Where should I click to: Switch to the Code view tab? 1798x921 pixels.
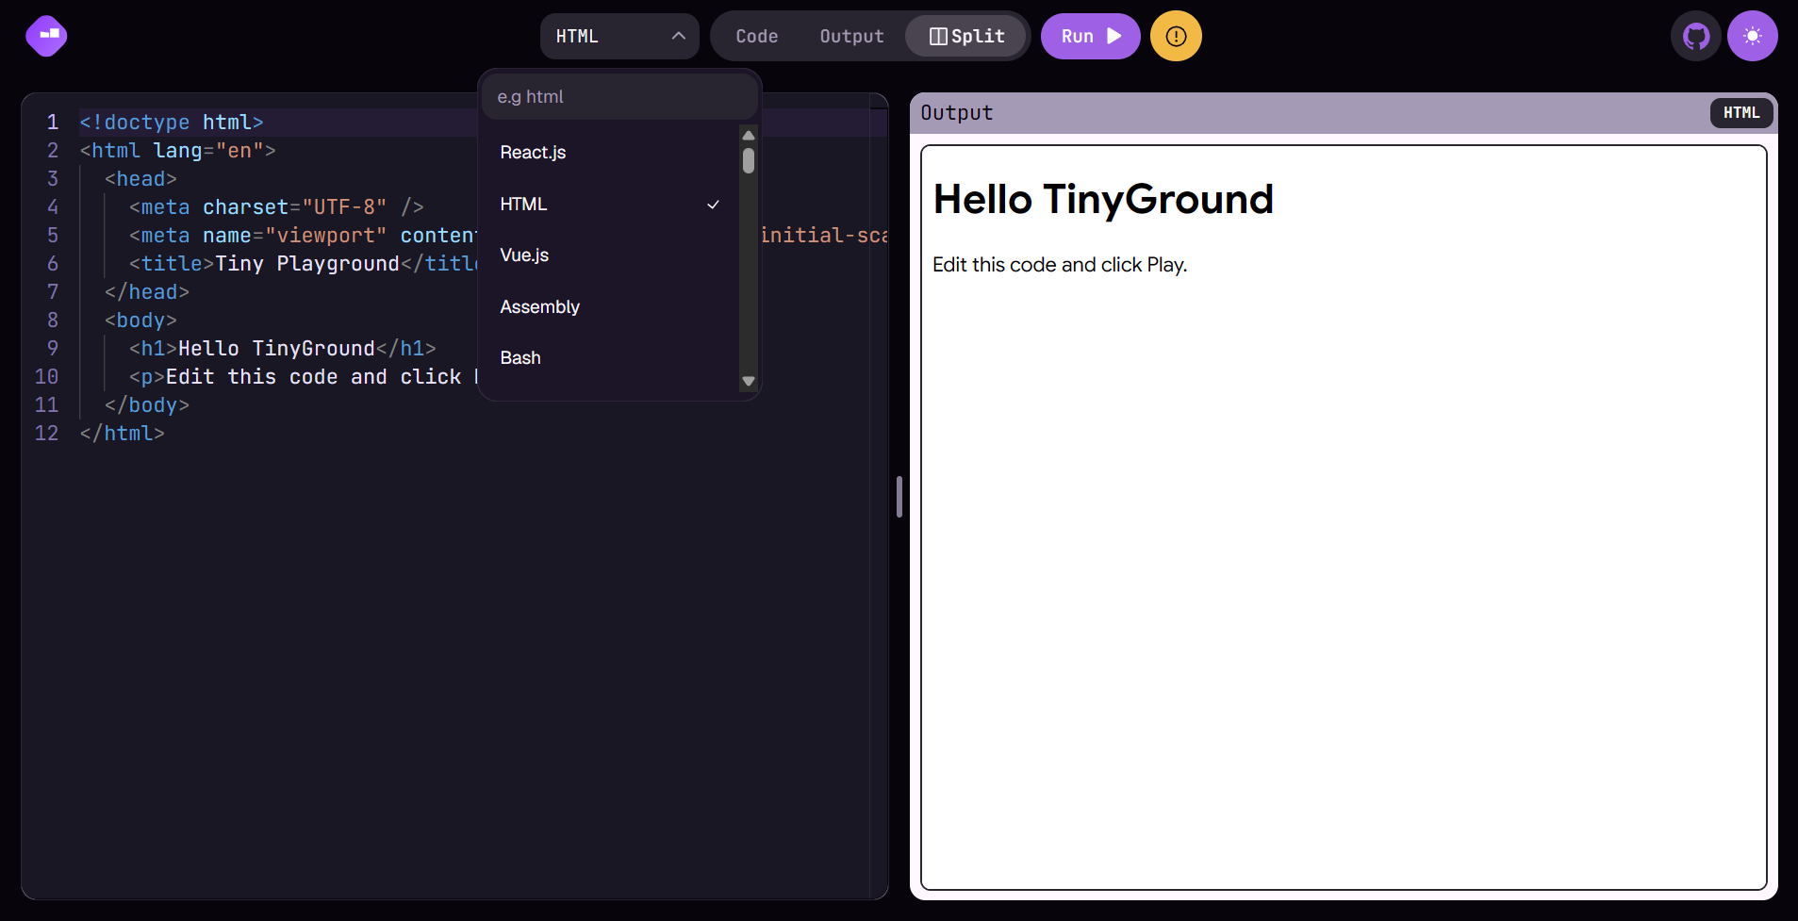click(x=757, y=36)
